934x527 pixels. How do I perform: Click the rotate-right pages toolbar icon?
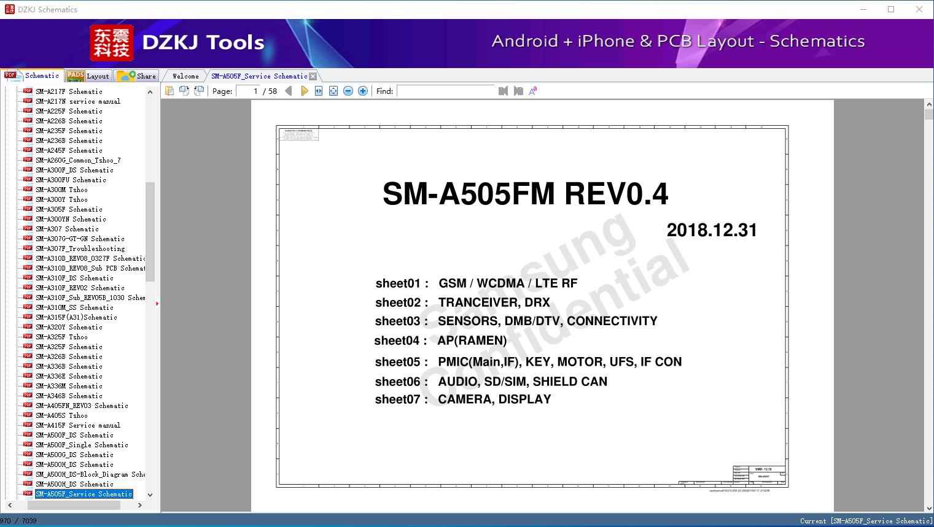pos(198,91)
